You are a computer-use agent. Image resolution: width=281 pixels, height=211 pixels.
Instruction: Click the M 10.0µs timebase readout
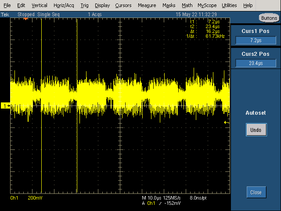click(x=152, y=198)
